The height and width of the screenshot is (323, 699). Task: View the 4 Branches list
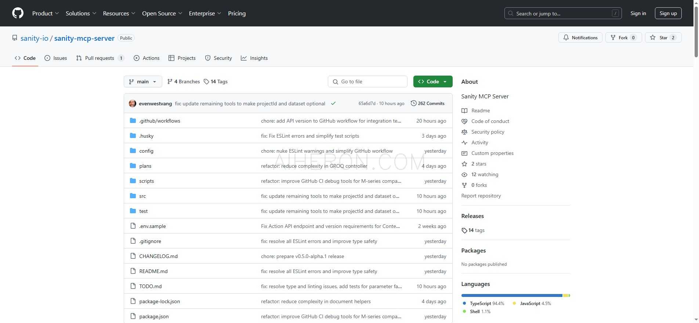184,81
